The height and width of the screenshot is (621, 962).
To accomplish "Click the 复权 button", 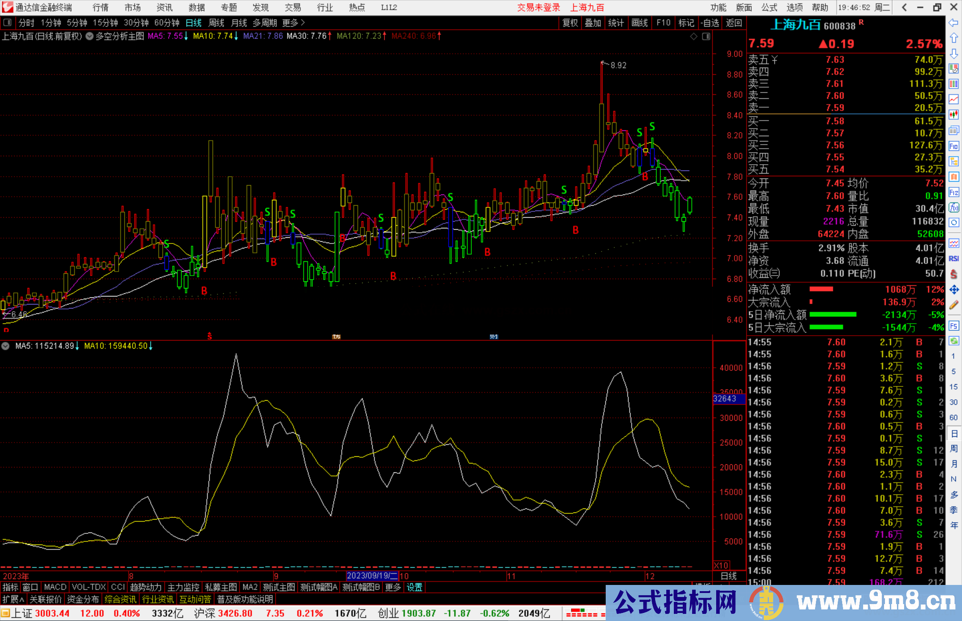I will [570, 23].
